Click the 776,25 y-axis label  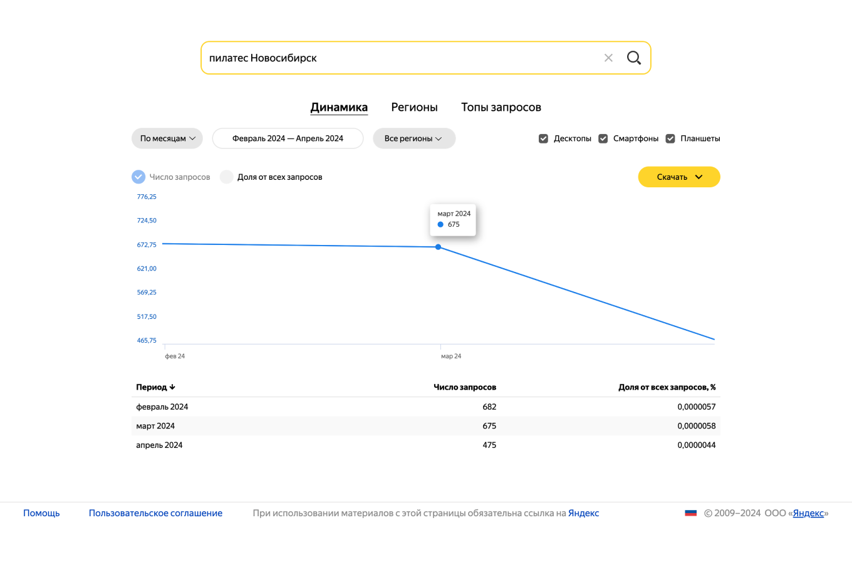(x=147, y=197)
